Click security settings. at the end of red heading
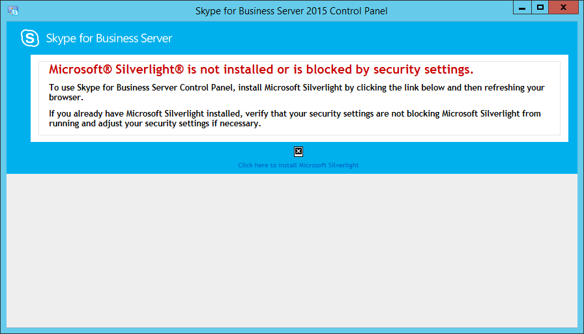The height and width of the screenshot is (334, 584). click(x=424, y=70)
